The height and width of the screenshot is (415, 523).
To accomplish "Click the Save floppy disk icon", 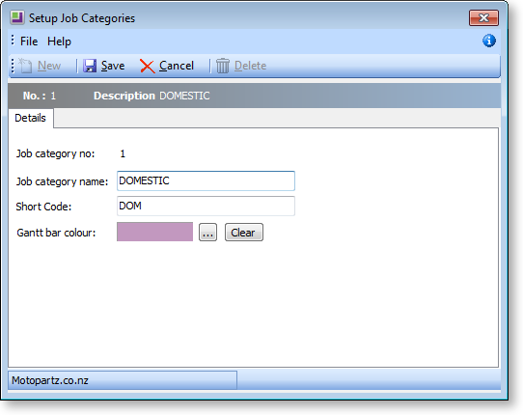I will click(x=90, y=66).
